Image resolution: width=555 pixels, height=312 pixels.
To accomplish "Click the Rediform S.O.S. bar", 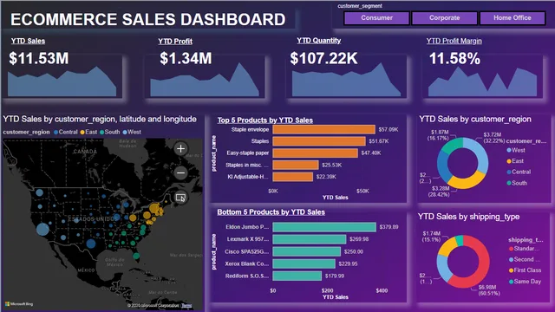I will [x=297, y=276].
